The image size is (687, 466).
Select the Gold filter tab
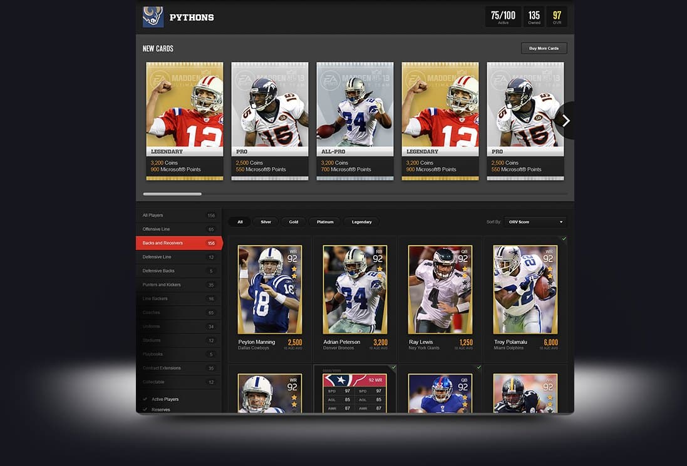coord(294,222)
